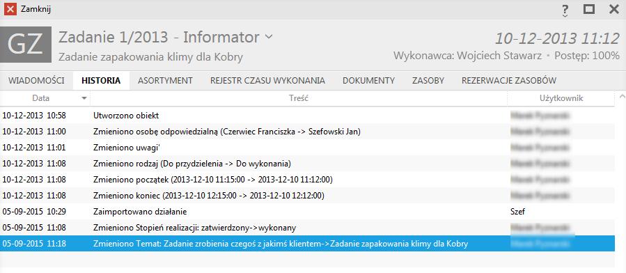The image size is (626, 273).
Task: Click the red Zamknij close icon
Action: [10, 9]
